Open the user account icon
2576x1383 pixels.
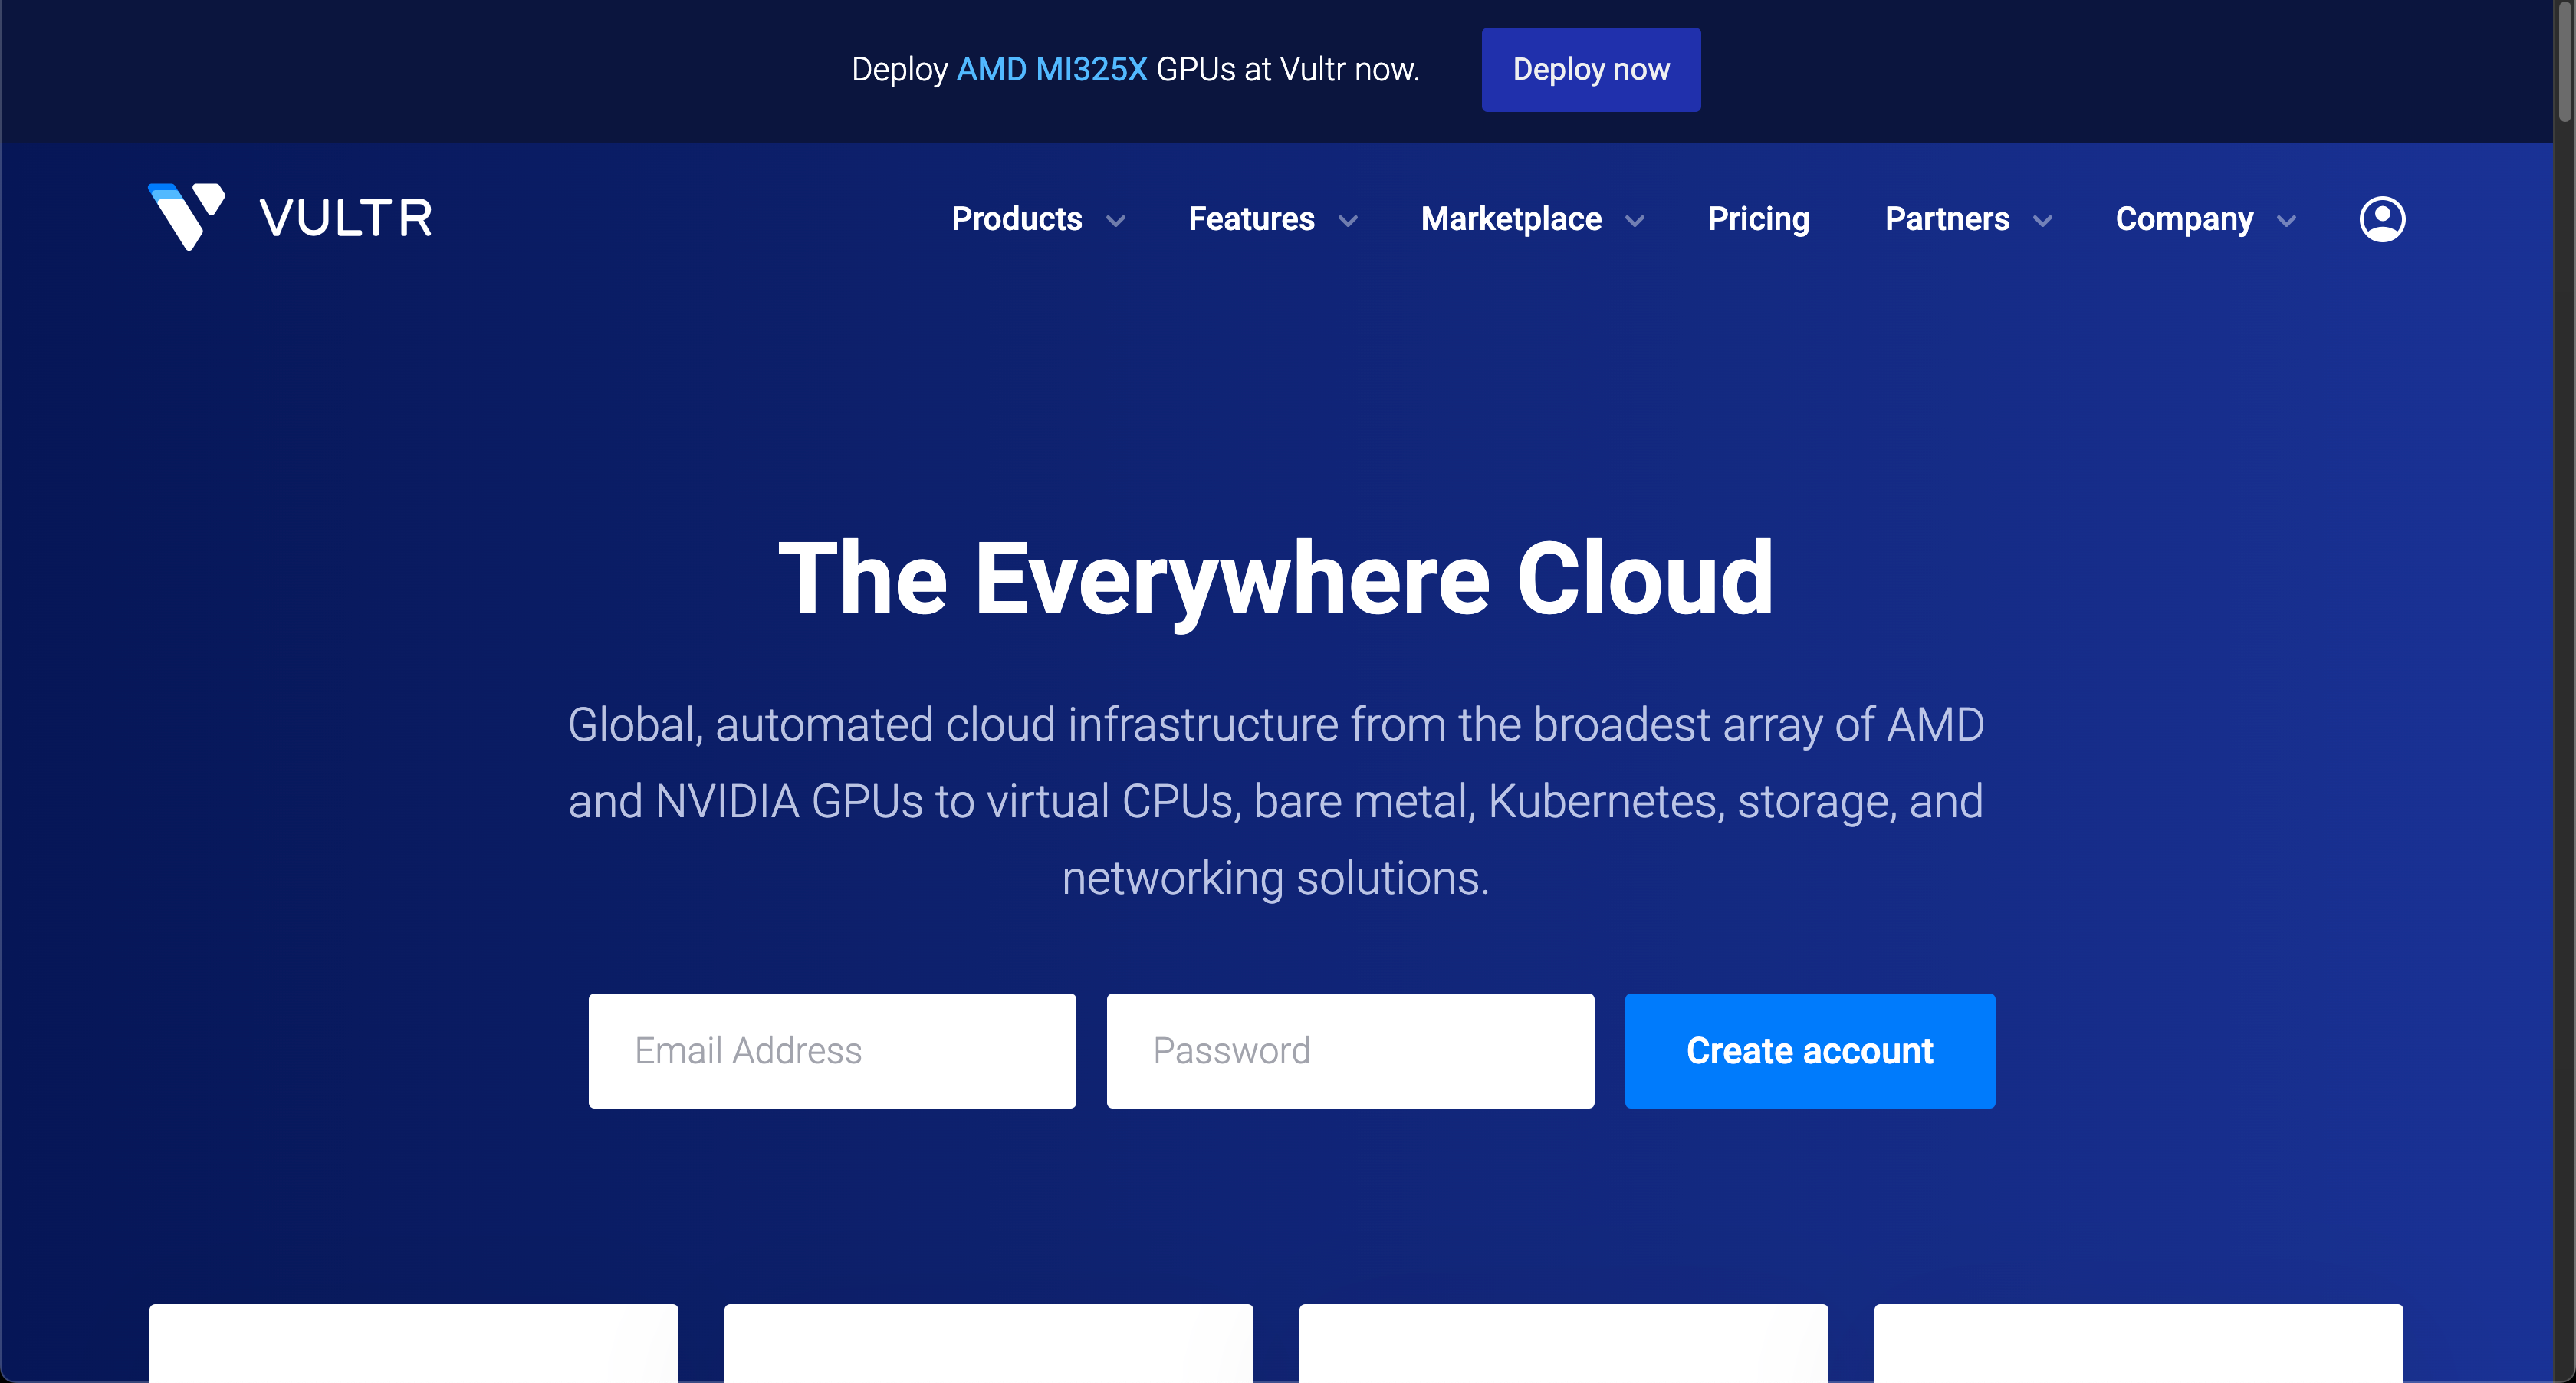point(2382,219)
